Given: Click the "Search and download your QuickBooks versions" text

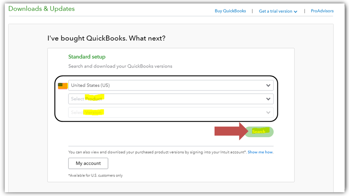Looking at the screenshot, I should [120, 66].
